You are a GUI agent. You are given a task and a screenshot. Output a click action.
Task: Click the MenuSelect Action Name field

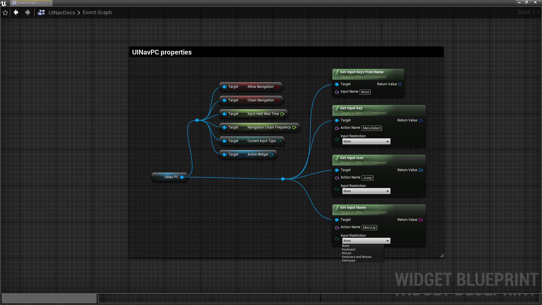[371, 128]
